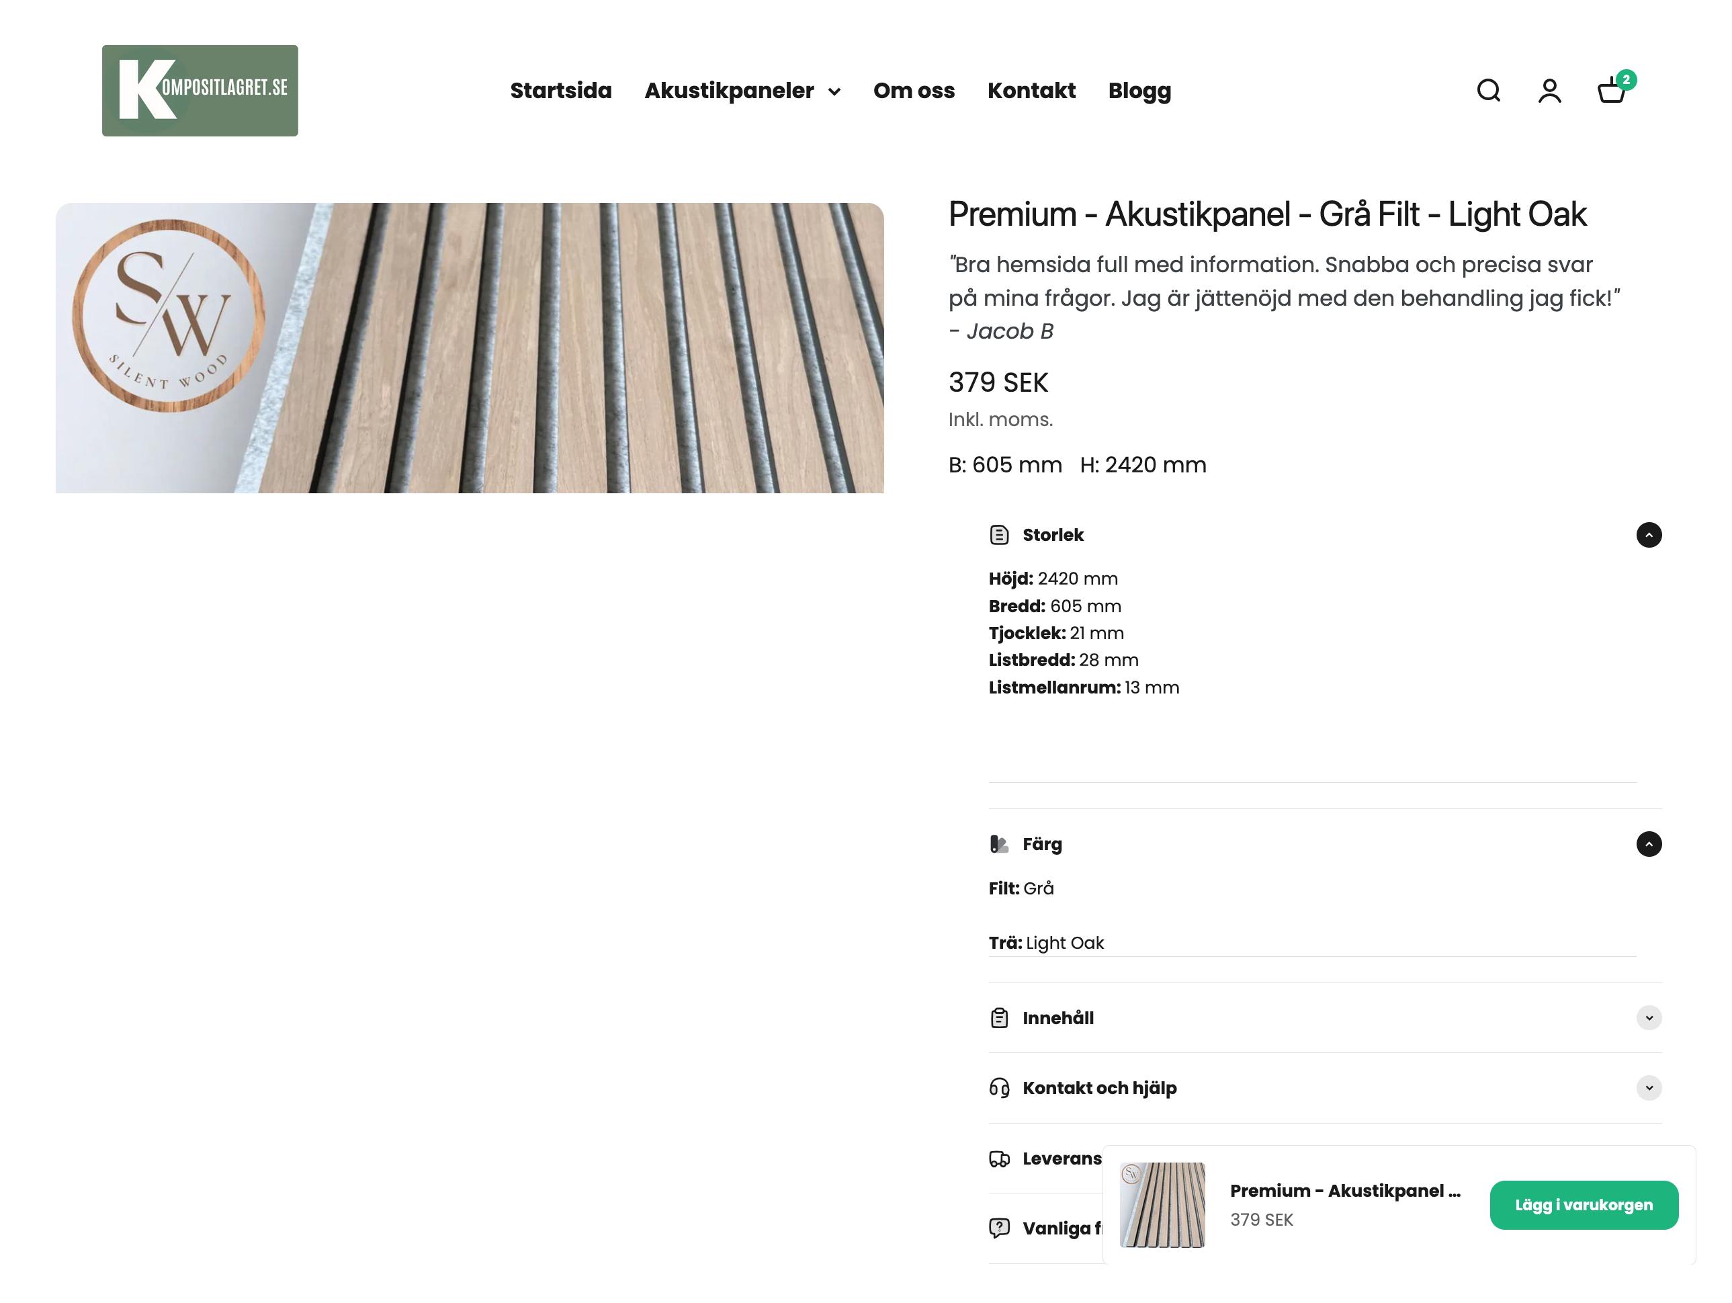Open the Om oss page

tap(914, 91)
